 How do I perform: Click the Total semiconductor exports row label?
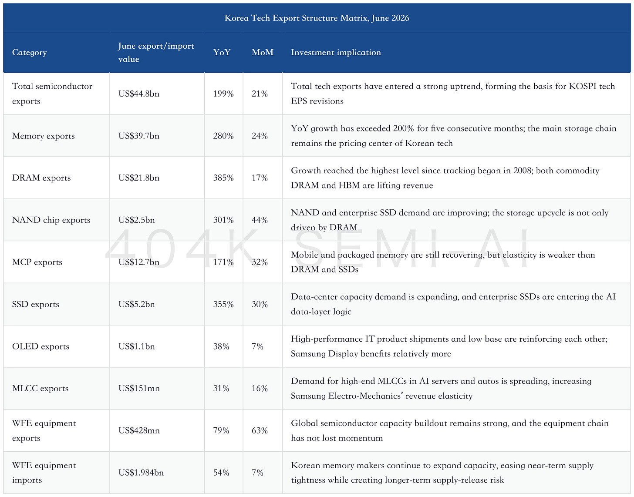tap(52, 94)
